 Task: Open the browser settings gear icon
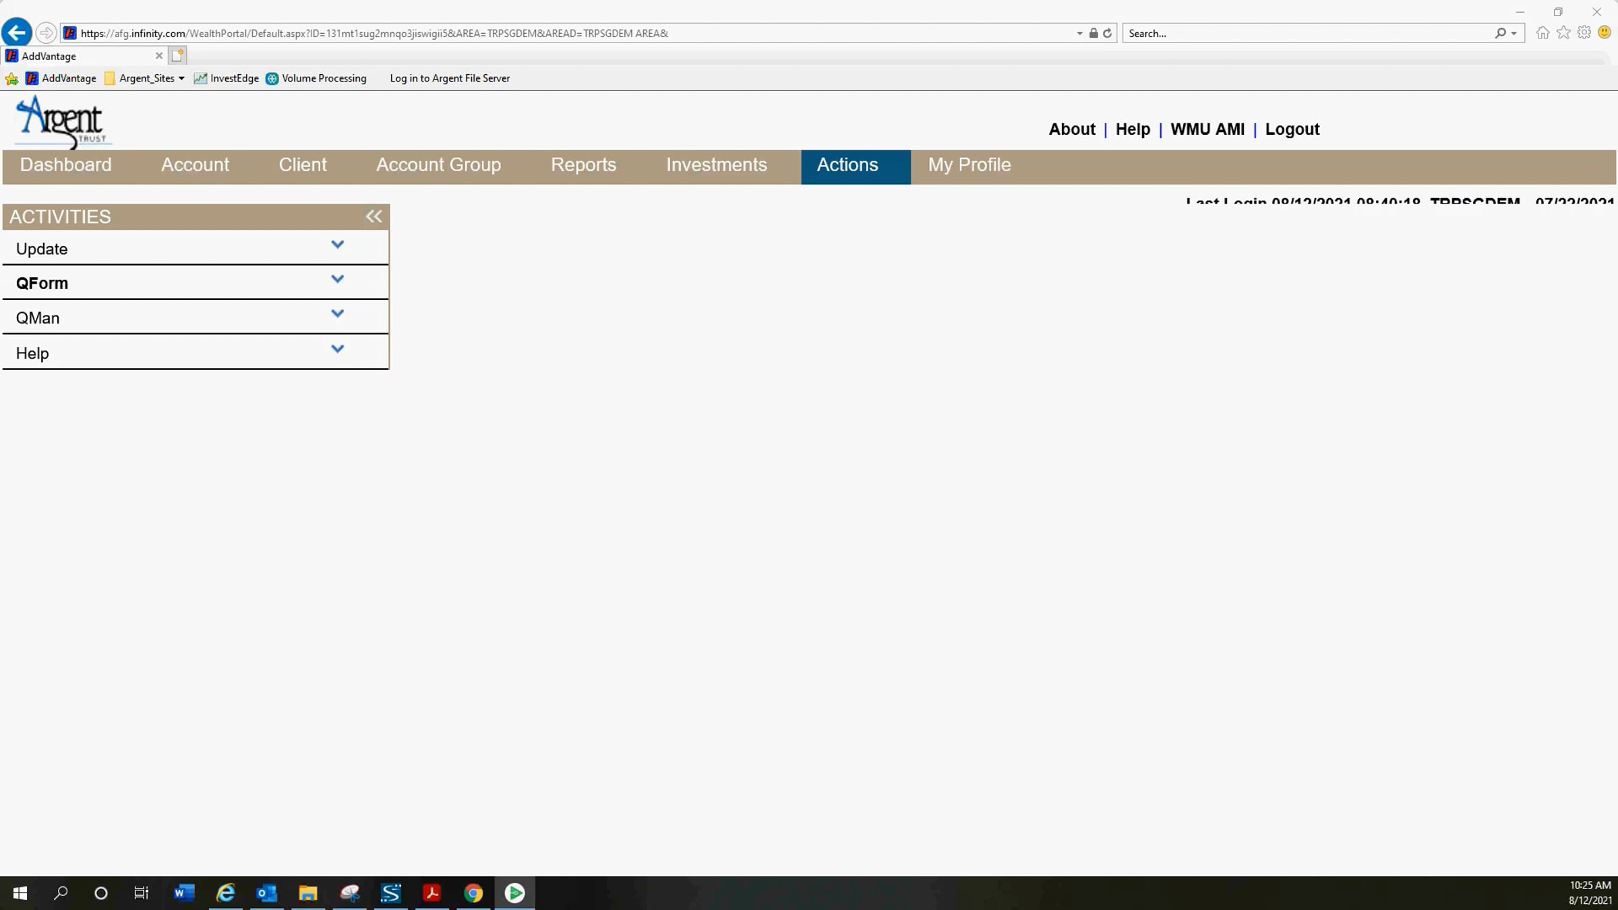coord(1584,32)
